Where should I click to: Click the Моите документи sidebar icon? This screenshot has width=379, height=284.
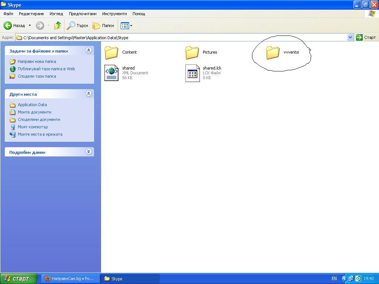[x=13, y=112]
